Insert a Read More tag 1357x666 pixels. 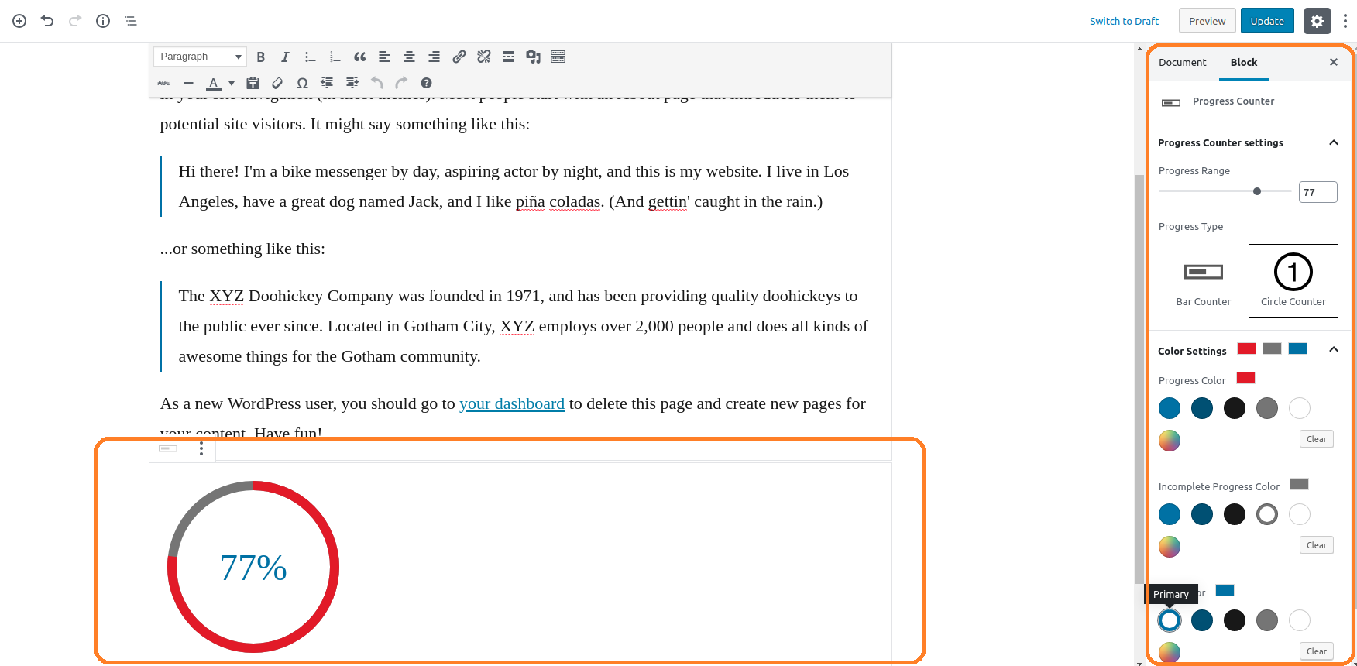508,57
